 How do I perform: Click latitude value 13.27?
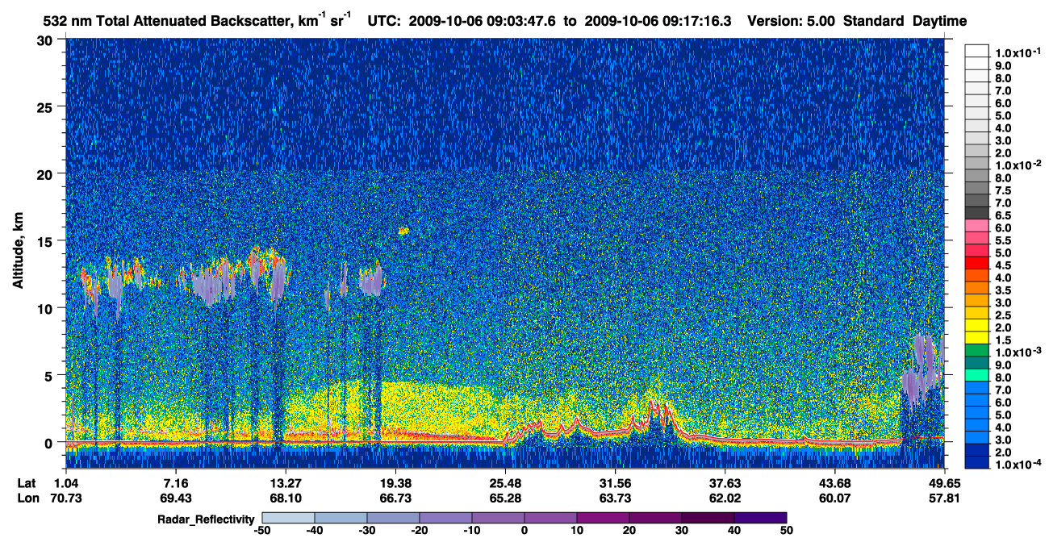pyautogui.click(x=284, y=483)
